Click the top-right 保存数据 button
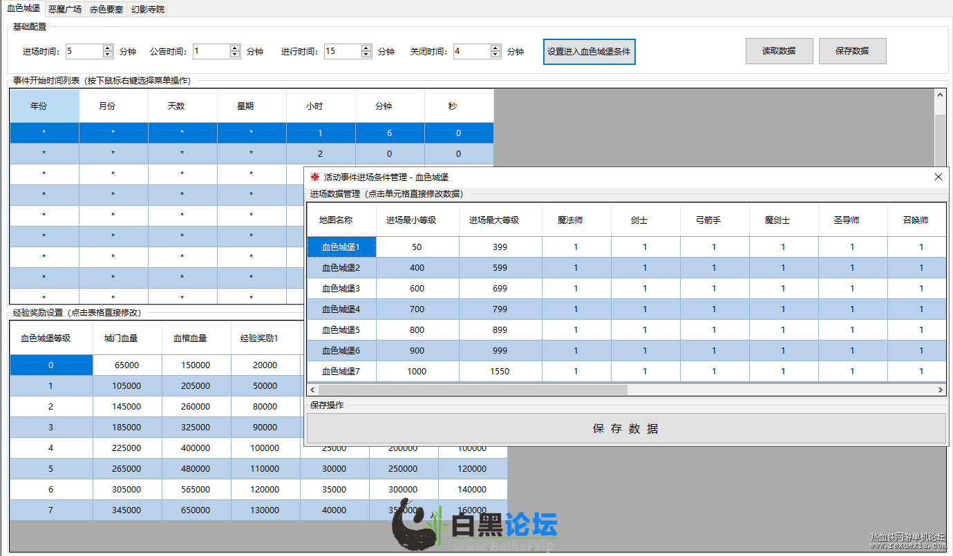 click(x=852, y=51)
